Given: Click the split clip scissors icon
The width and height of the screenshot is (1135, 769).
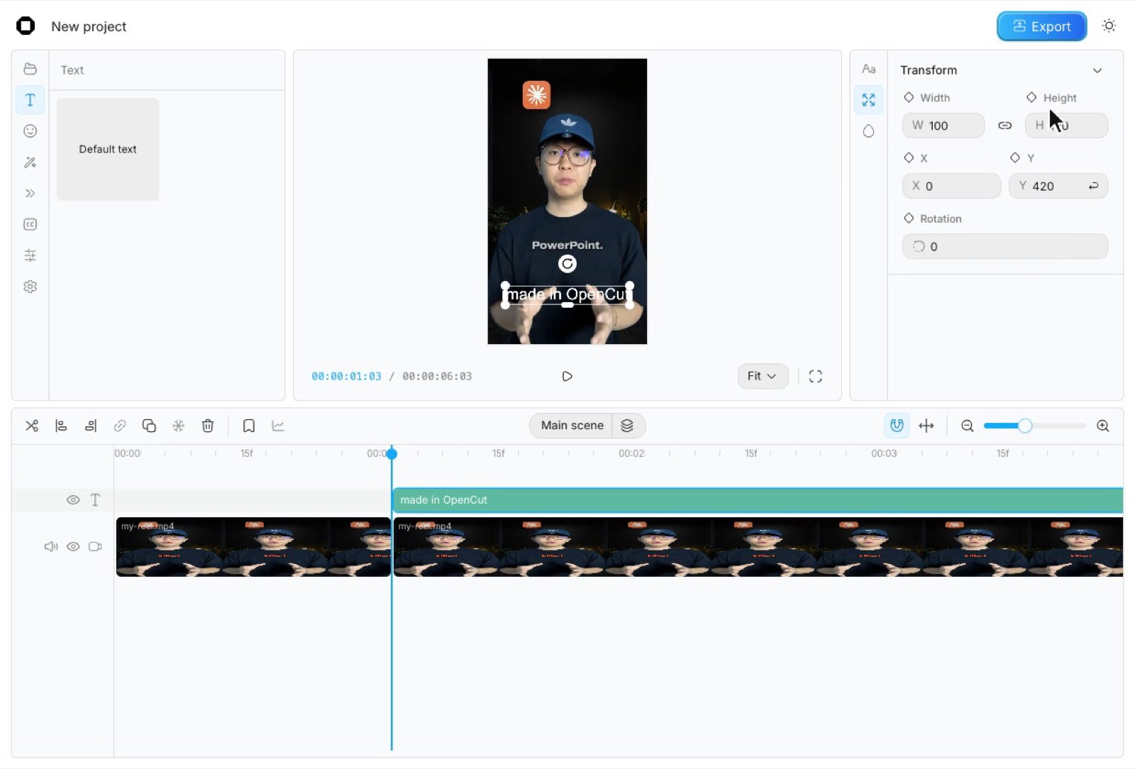Looking at the screenshot, I should point(32,426).
